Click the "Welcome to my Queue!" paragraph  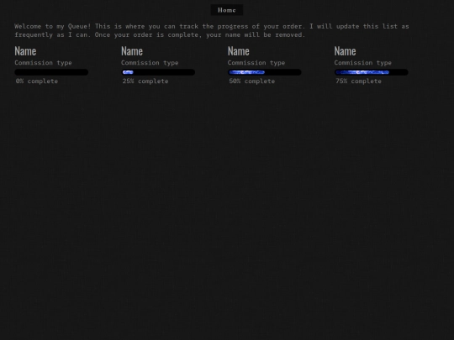click(x=212, y=31)
